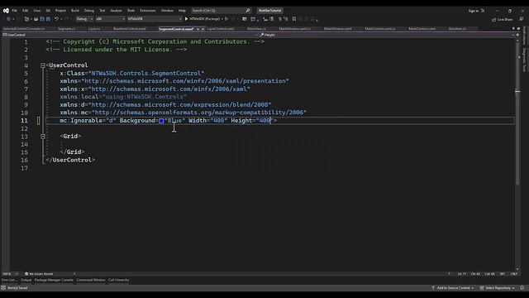Close the SegmentControl.xaml tab
Image resolution: width=529 pixels, height=298 pixels.
pos(203,29)
